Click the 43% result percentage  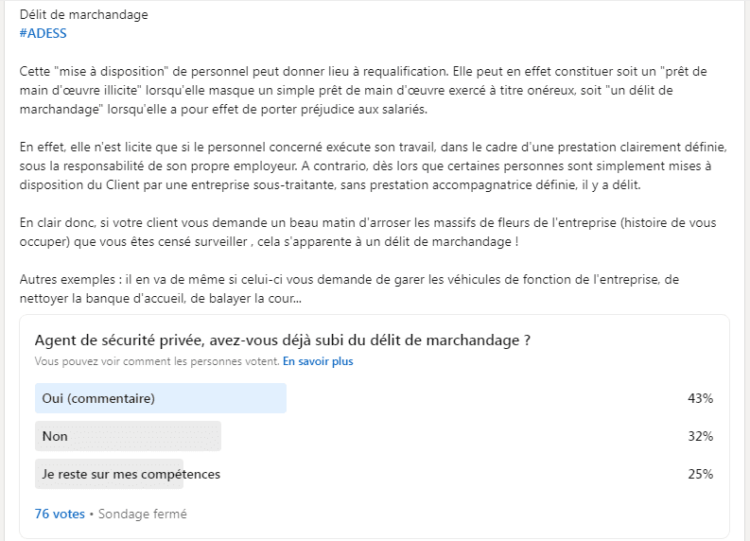[700, 398]
